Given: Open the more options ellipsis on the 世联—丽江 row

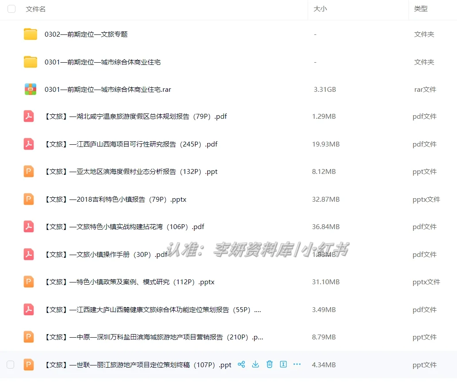Looking at the screenshot, I should coord(297,365).
